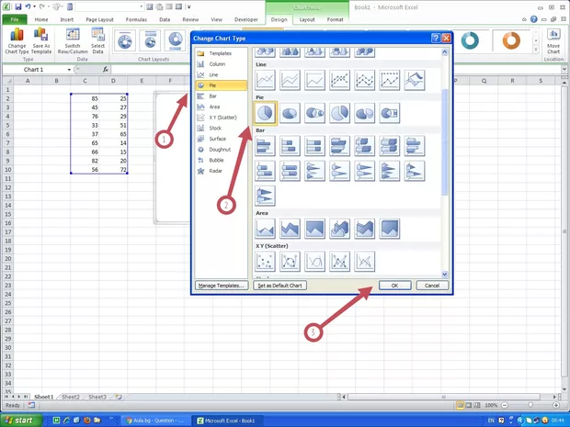Image resolution: width=570 pixels, height=427 pixels.
Task: Open the Name Box dropdown
Action: (x=69, y=70)
